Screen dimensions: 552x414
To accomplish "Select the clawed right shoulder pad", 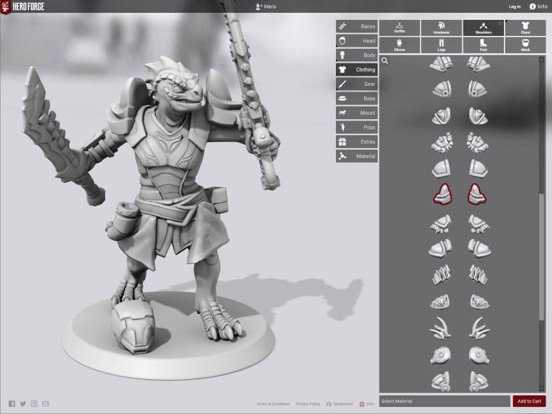I will click(479, 224).
